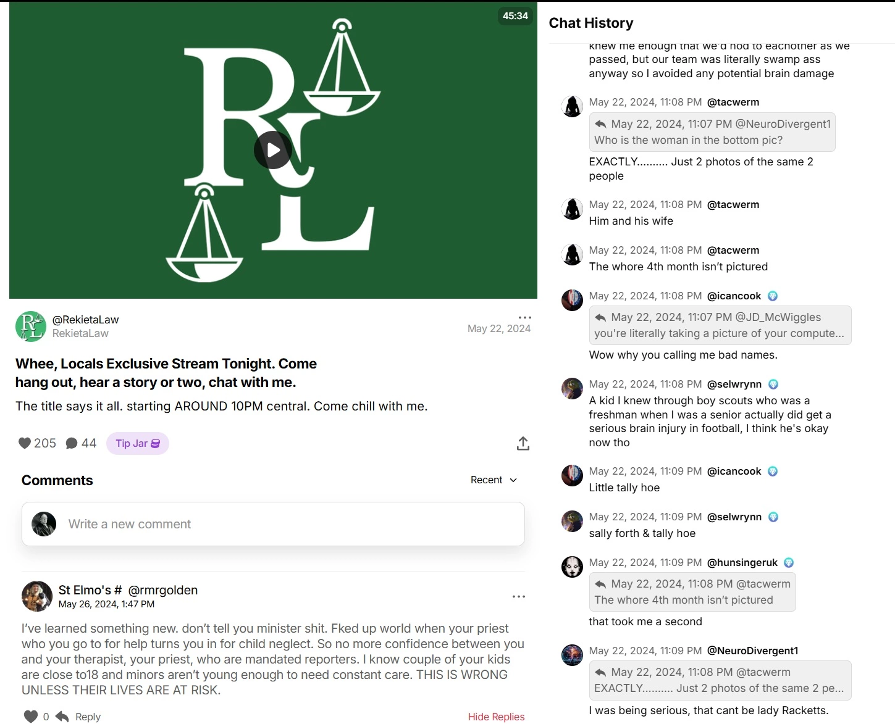The width and height of the screenshot is (895, 724).
Task: Open the @RekietaLaw username link
Action: (85, 320)
